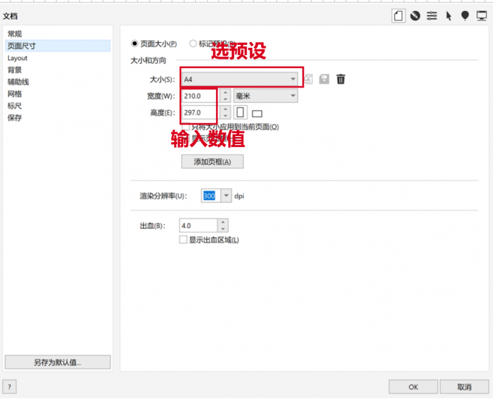Click the height field showing 297.0

[x=202, y=112]
